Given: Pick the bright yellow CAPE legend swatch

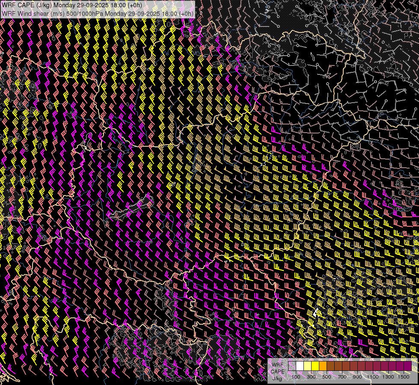Looking at the screenshot, I should pyautogui.click(x=315, y=366).
